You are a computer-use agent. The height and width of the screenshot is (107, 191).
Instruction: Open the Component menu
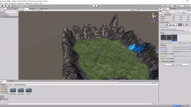20,3
